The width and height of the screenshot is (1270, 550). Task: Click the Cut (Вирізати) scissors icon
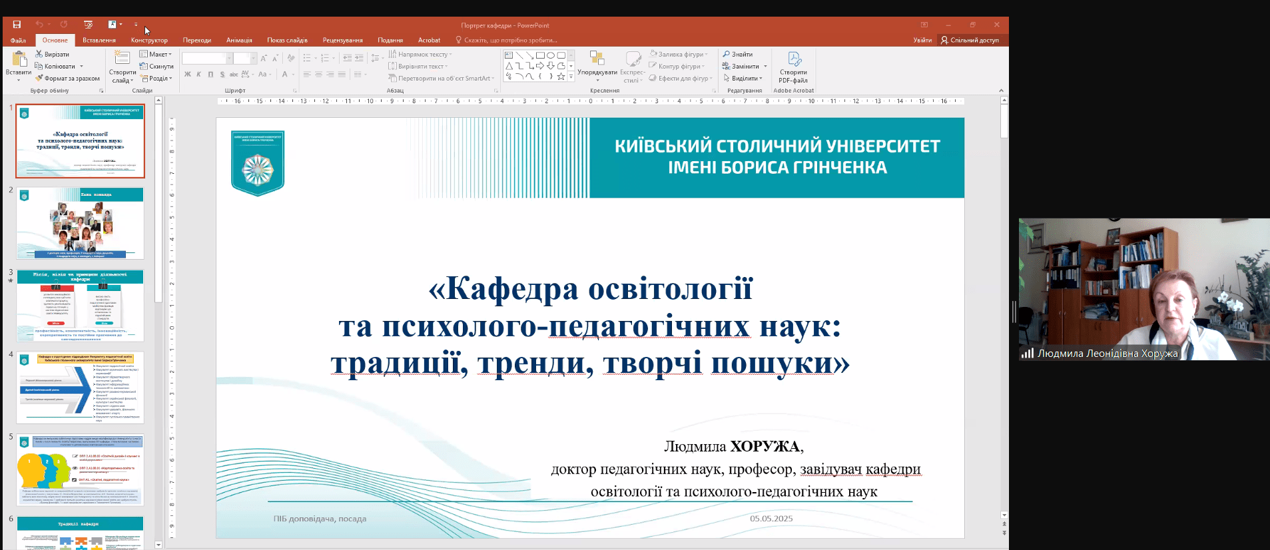click(x=39, y=54)
